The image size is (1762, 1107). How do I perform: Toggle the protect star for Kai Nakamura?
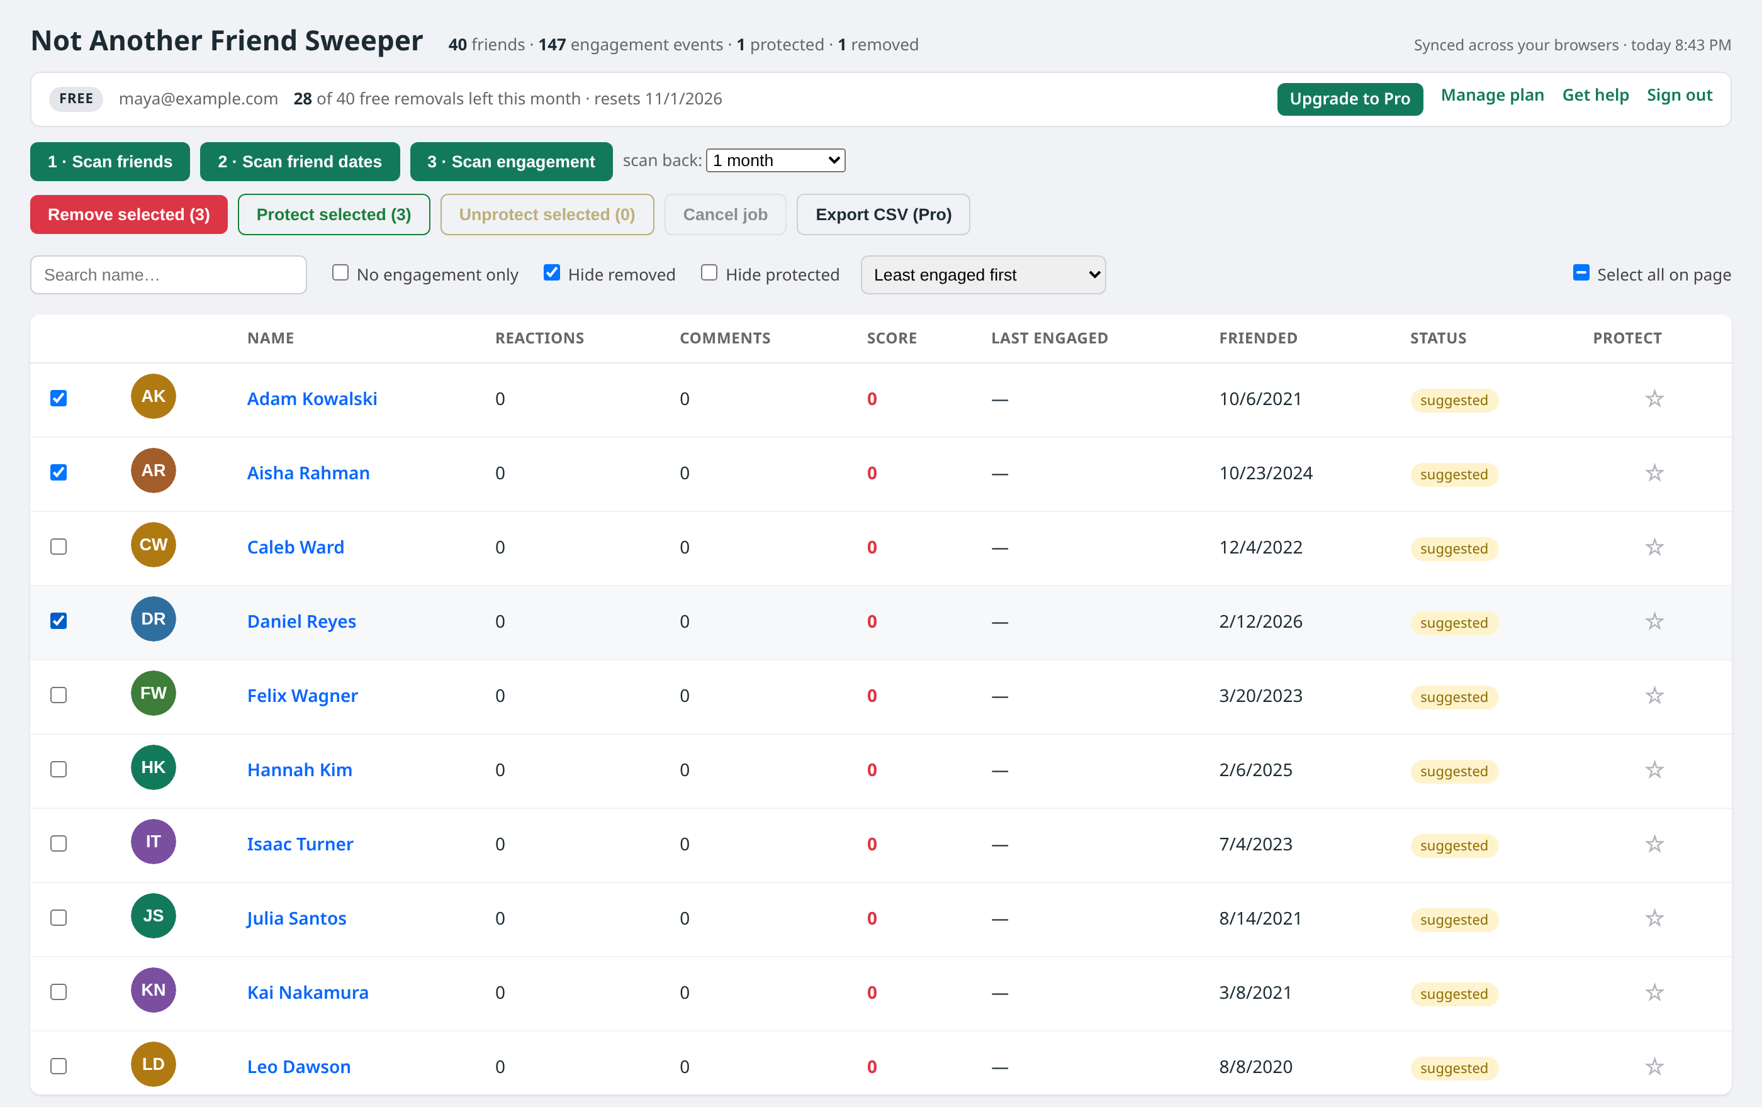coord(1654,992)
